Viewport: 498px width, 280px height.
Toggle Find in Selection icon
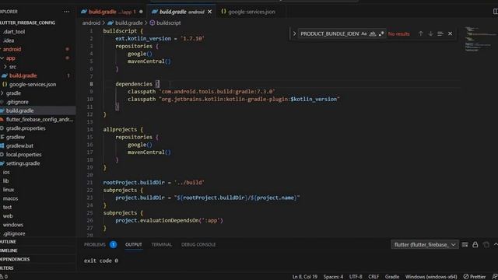440,33
